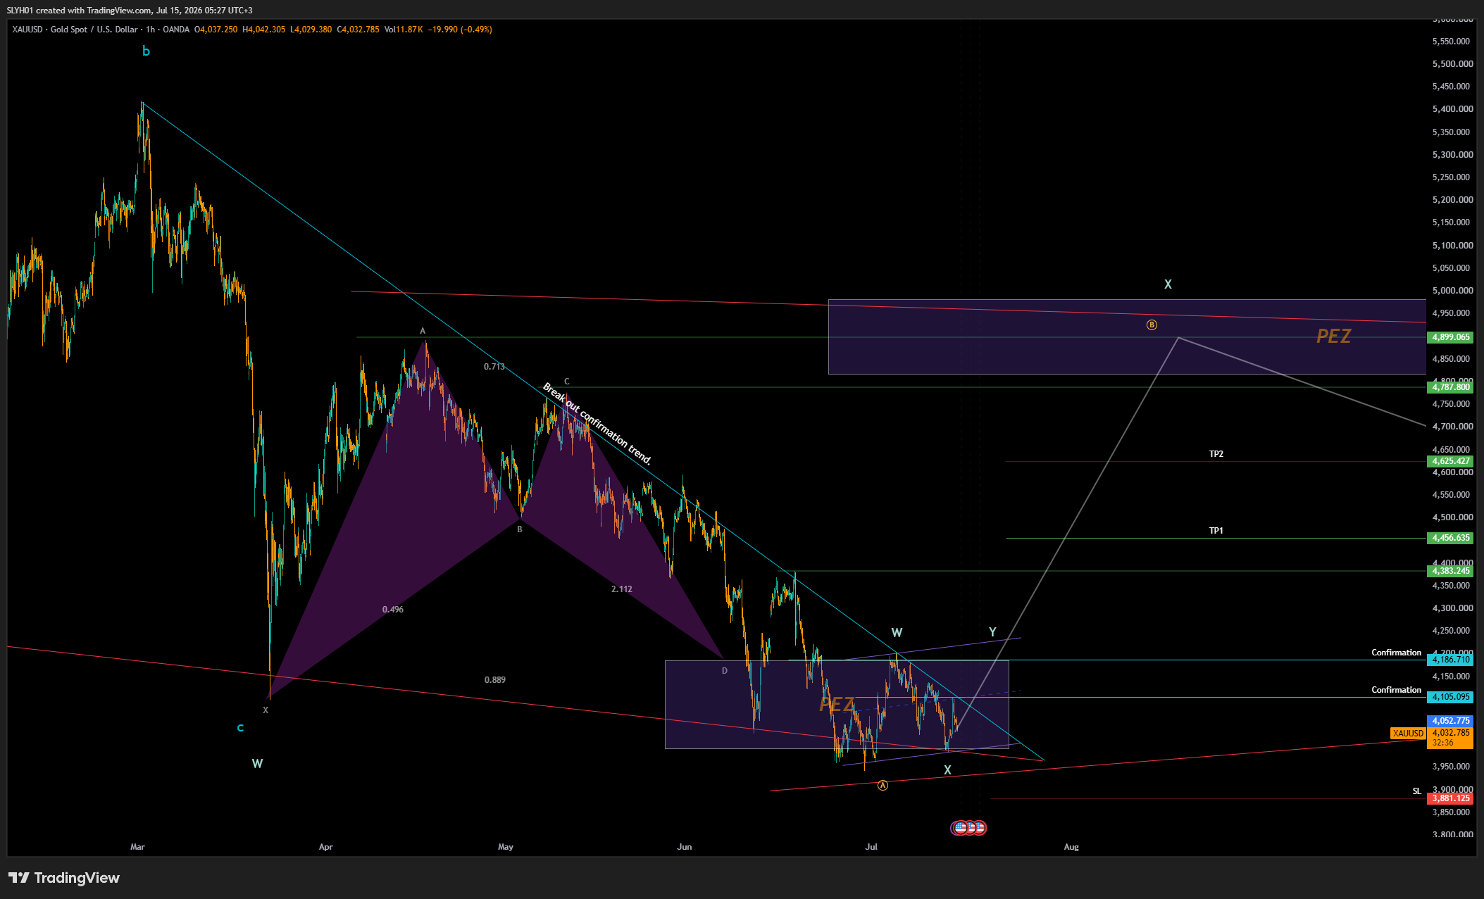Viewport: 1484px width, 899px height.
Task: Select the harmonic pattern point A label
Action: (x=423, y=331)
